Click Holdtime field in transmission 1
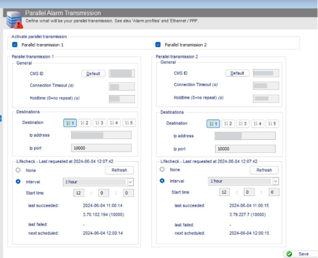 pyautogui.click(x=122, y=99)
